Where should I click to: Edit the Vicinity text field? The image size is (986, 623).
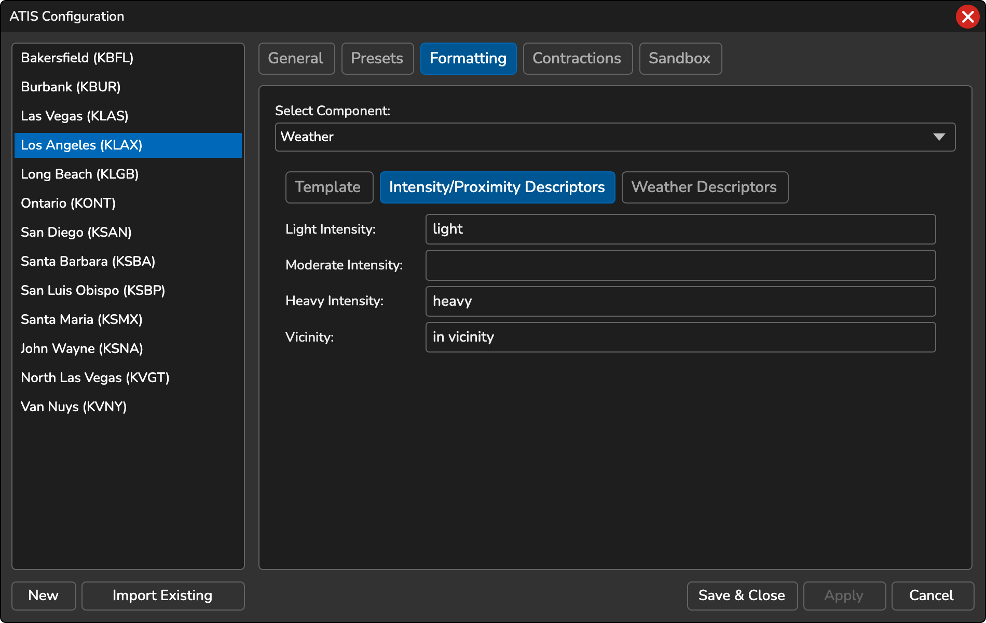680,337
